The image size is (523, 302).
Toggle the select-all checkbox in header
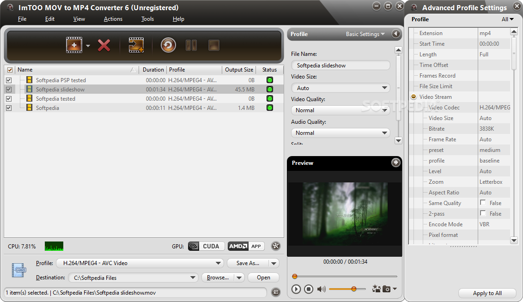[x=10, y=70]
